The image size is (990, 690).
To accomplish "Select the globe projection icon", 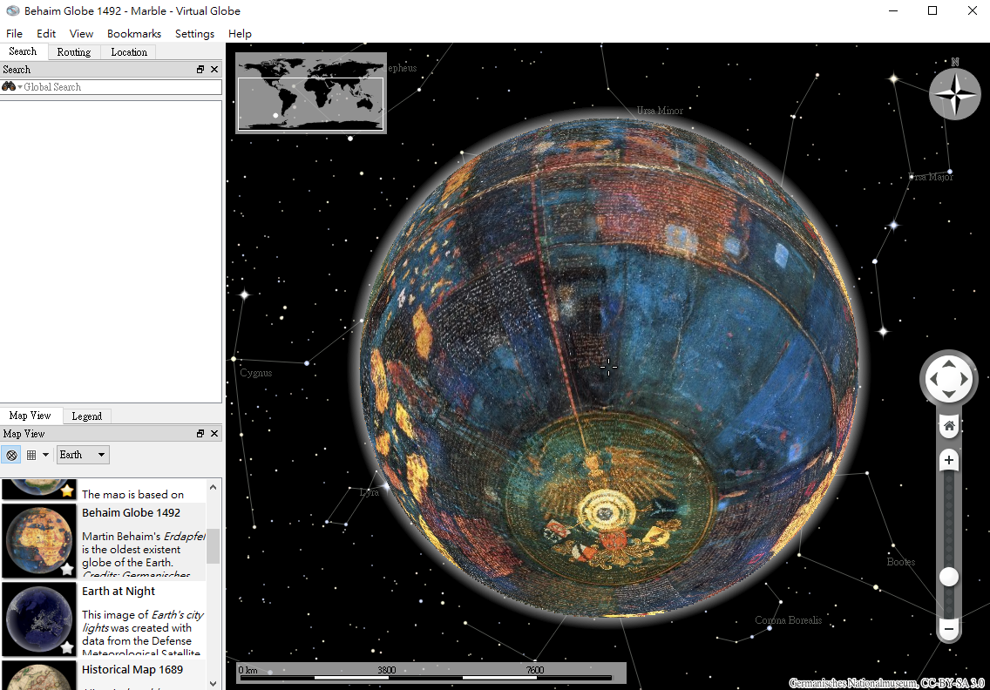I will coord(11,455).
